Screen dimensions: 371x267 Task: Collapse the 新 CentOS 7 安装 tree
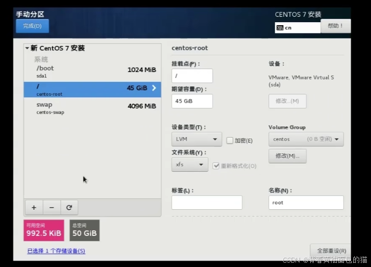pyautogui.click(x=27, y=48)
